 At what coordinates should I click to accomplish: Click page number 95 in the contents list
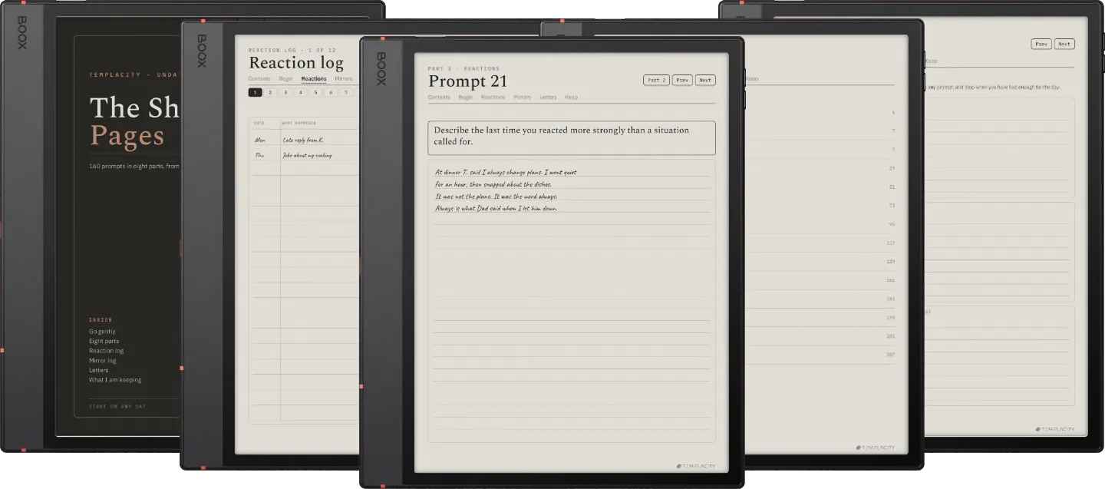coord(892,224)
